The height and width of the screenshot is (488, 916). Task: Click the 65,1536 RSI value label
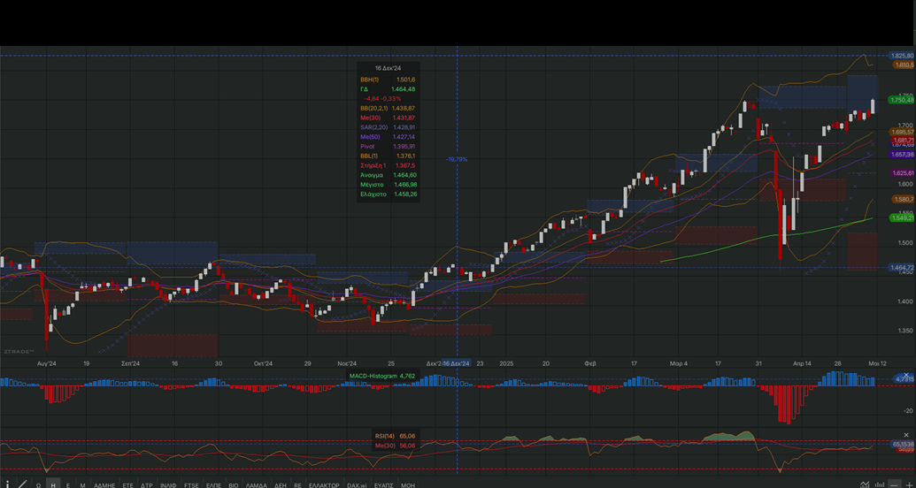[x=903, y=444]
